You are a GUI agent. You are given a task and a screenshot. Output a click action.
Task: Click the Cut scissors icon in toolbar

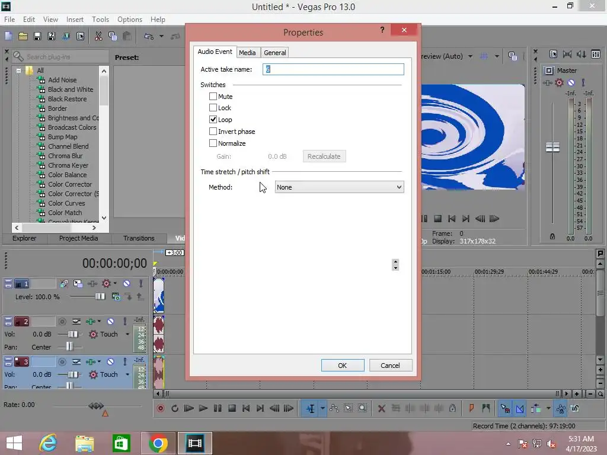(x=98, y=36)
